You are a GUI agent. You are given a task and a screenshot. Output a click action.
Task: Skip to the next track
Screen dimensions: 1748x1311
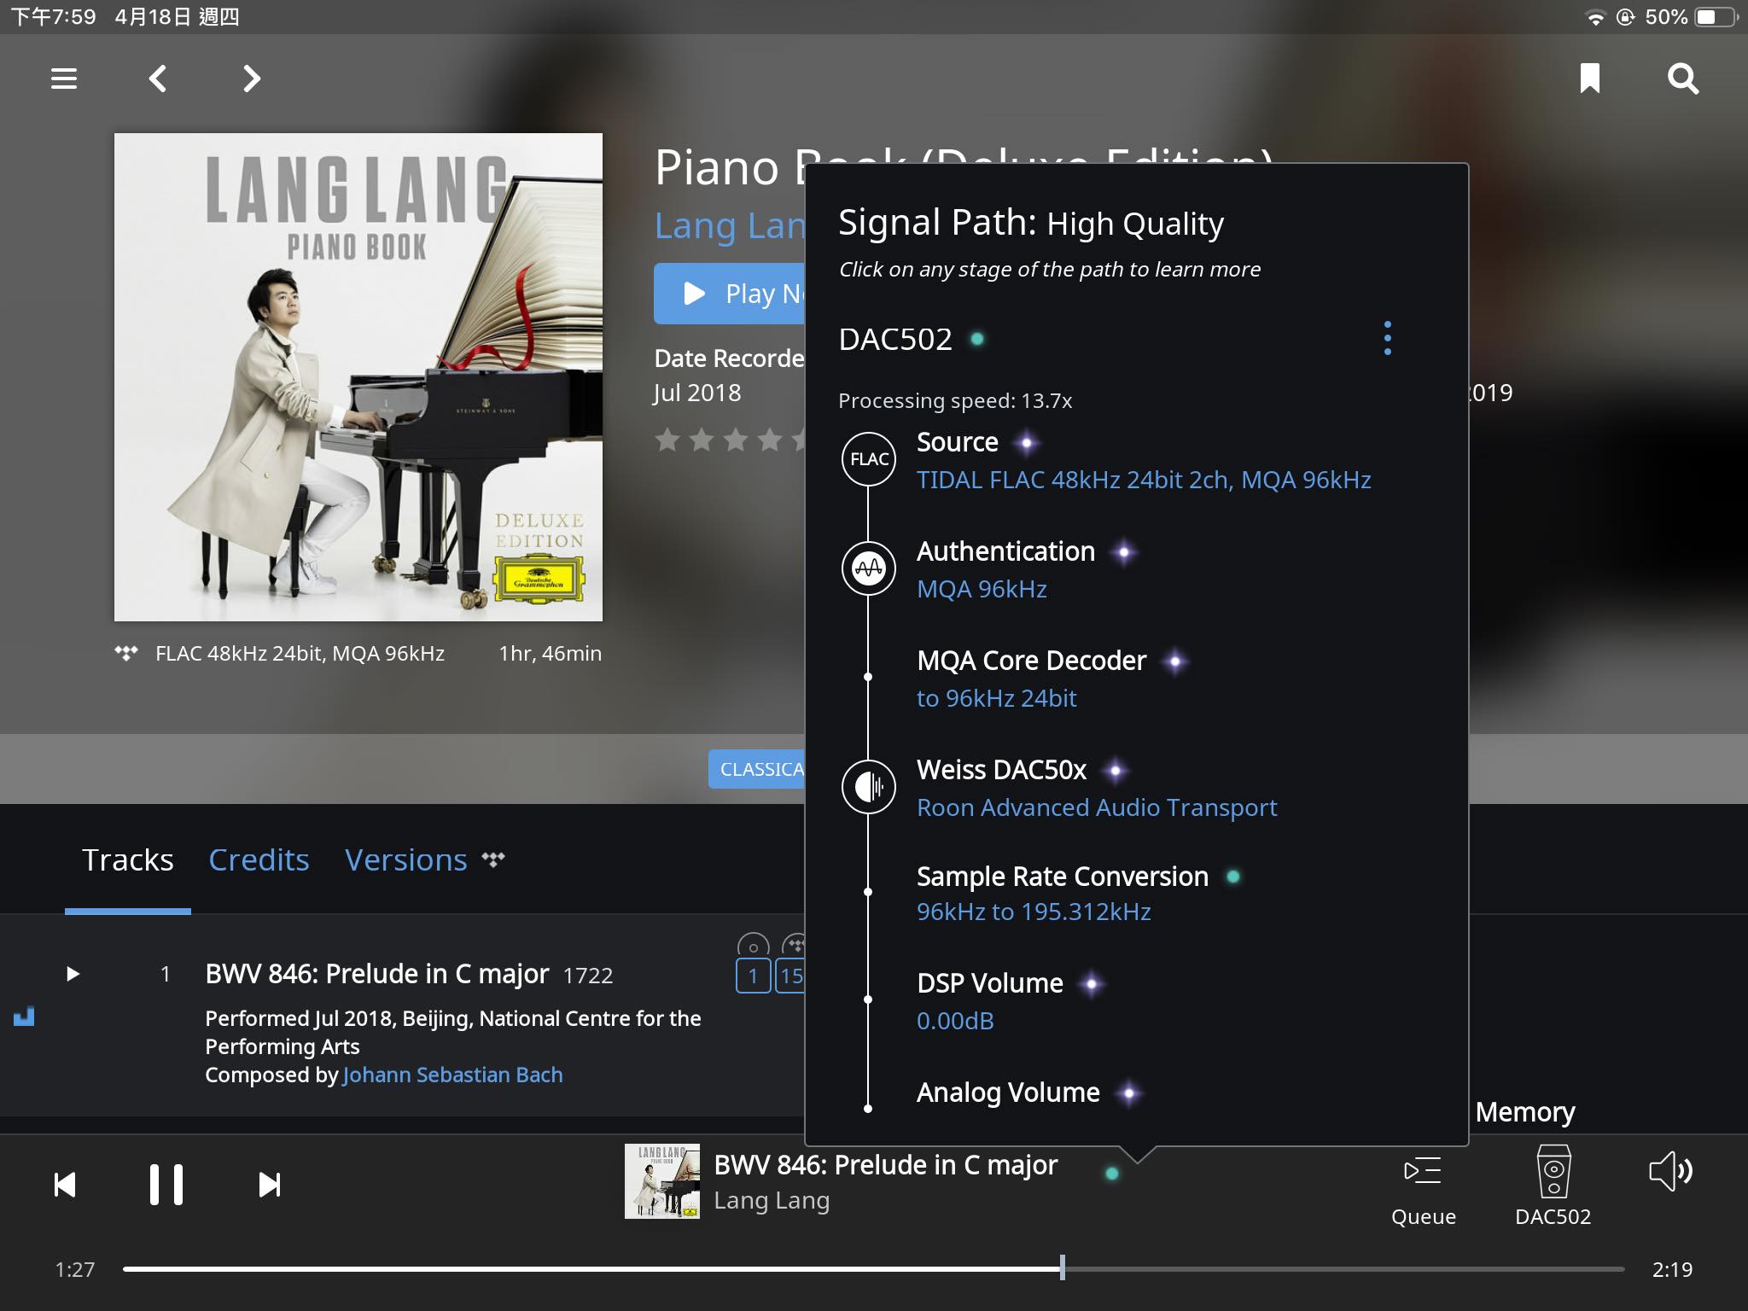coord(270,1185)
